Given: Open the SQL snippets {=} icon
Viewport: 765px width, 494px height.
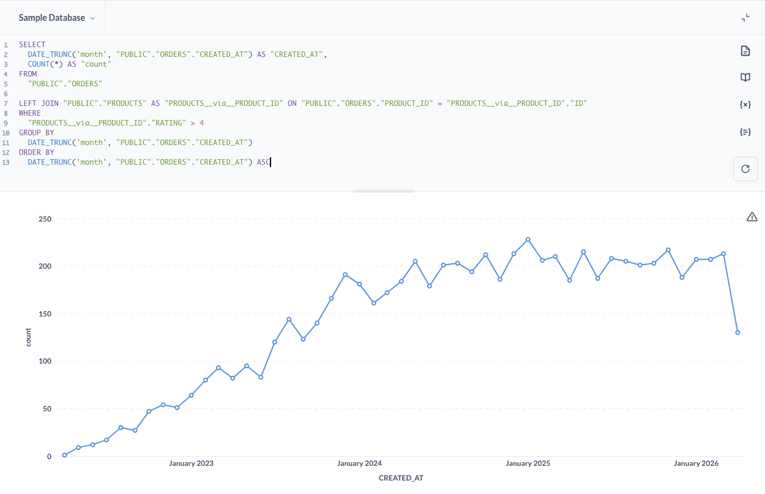Looking at the screenshot, I should click(x=745, y=132).
